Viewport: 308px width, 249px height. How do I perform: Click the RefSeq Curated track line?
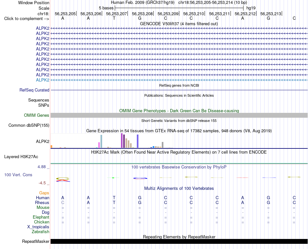click(x=179, y=90)
